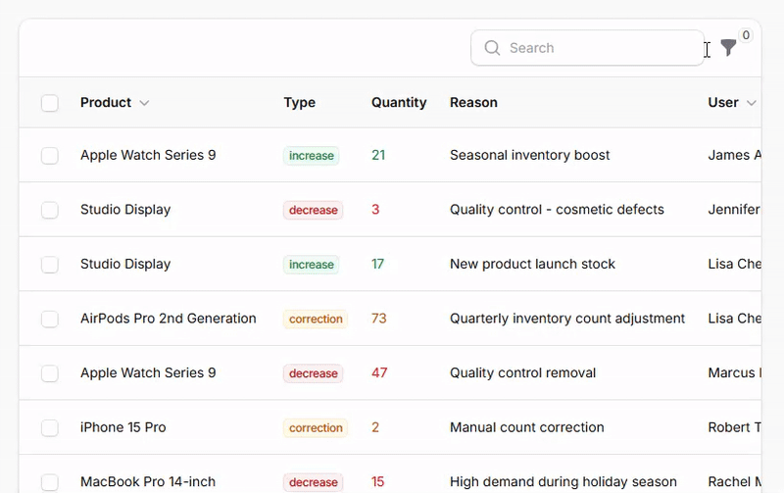Click quantity value 3
Viewport: 784px width, 493px height.
(x=375, y=210)
